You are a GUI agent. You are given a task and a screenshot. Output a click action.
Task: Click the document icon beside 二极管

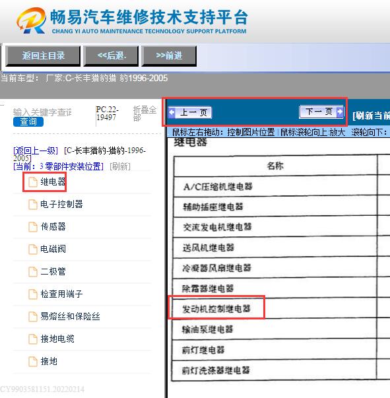point(33,271)
